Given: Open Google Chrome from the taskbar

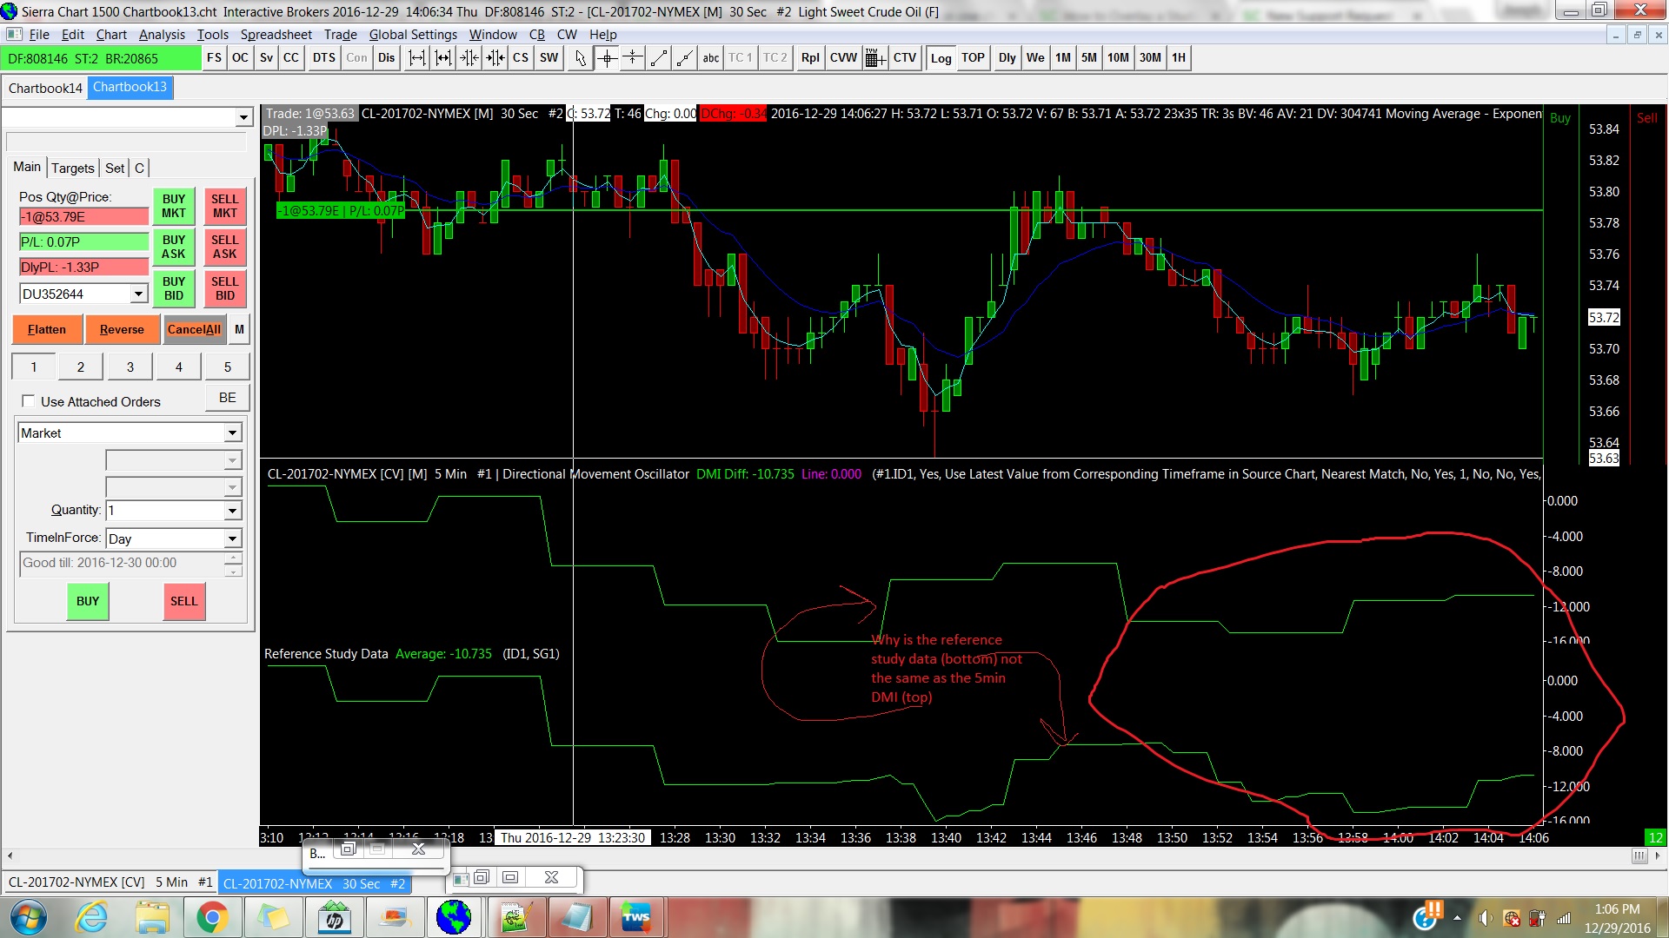Looking at the screenshot, I should (x=211, y=917).
